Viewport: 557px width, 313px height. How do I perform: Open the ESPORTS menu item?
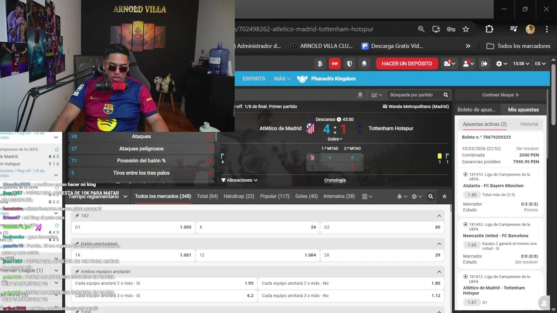(254, 79)
